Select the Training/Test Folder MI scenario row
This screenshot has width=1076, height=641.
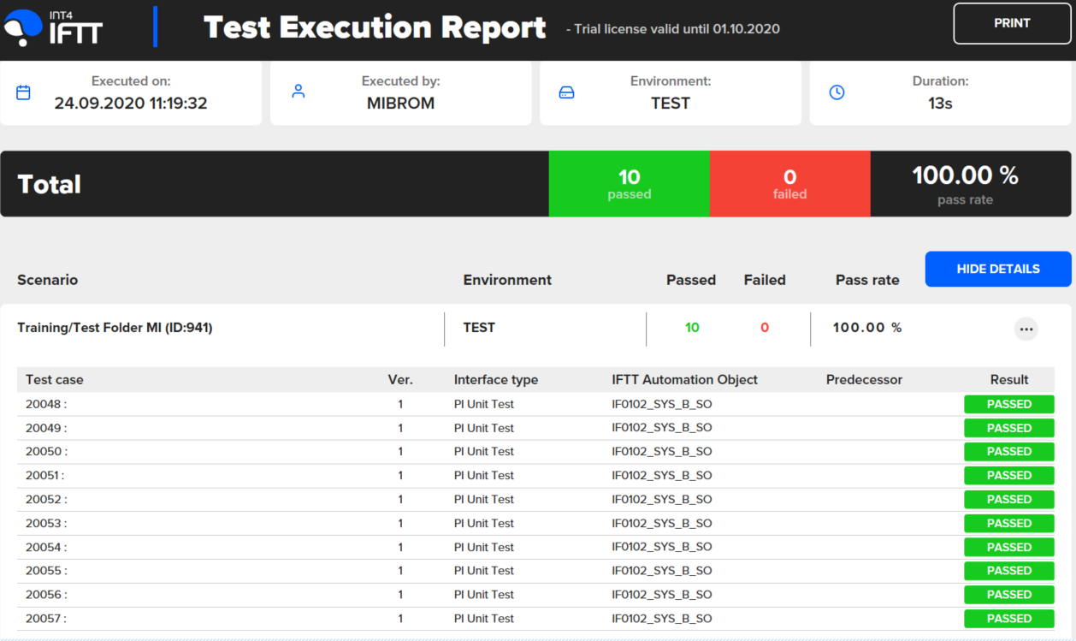coord(115,328)
